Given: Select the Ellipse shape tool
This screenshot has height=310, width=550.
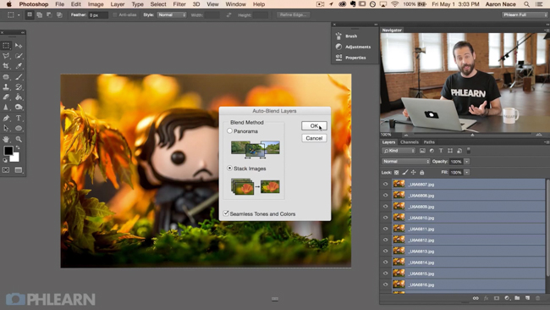Looking at the screenshot, I should pos(19,129).
